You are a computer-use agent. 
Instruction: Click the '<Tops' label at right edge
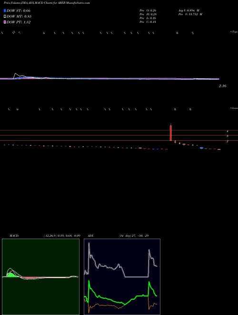pos(234,32)
